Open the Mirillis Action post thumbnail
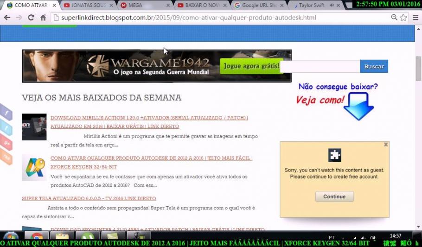The width and height of the screenshot is (422, 247). 34,127
